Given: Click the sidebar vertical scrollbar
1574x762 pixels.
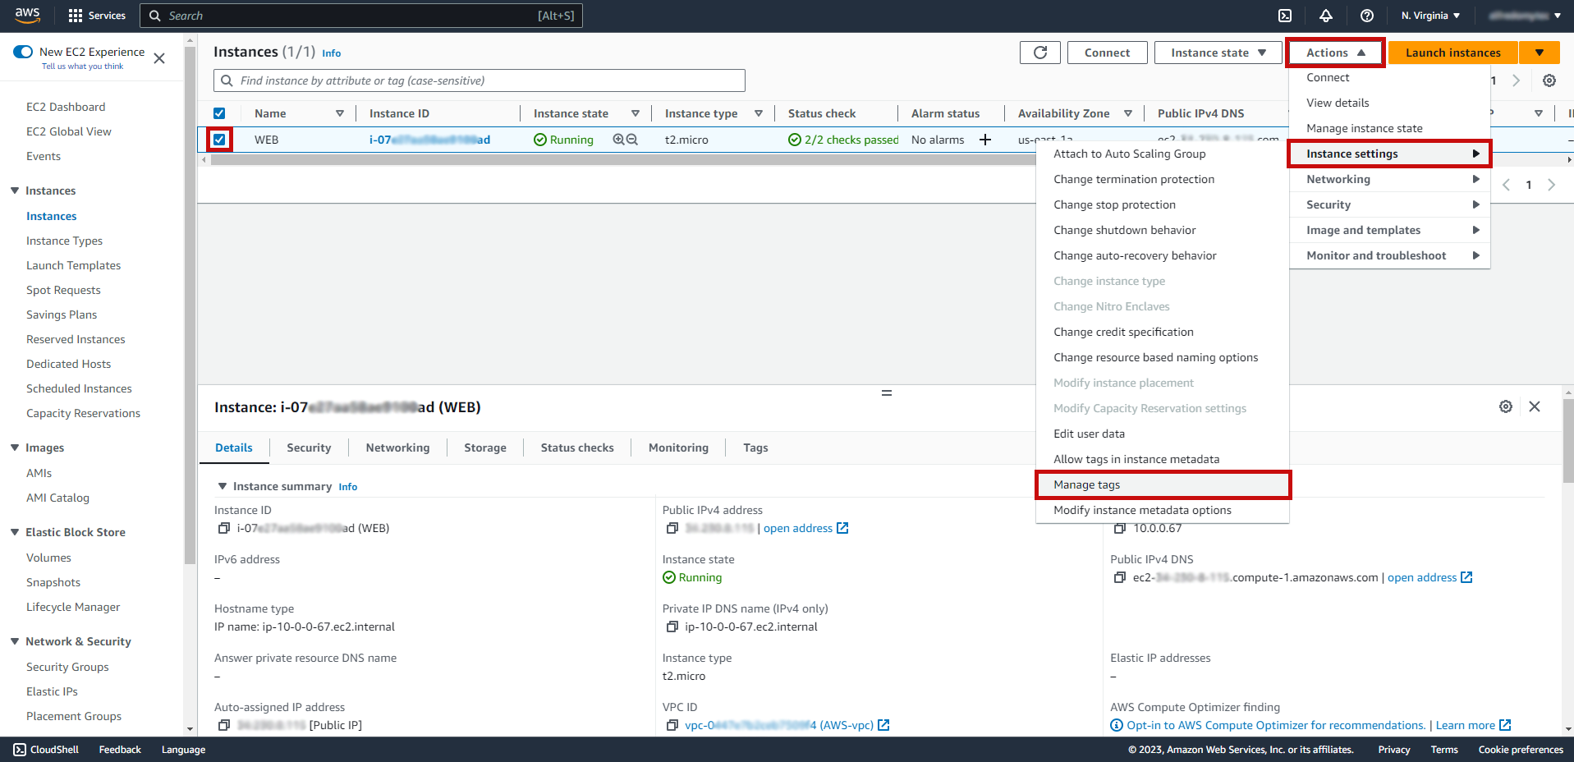Looking at the screenshot, I should pyautogui.click(x=190, y=304).
